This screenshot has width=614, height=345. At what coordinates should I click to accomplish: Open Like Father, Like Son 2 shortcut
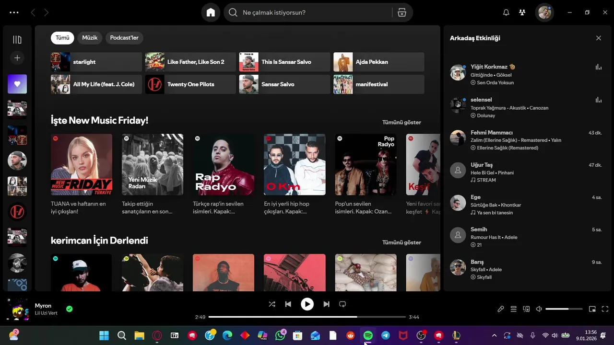click(190, 62)
